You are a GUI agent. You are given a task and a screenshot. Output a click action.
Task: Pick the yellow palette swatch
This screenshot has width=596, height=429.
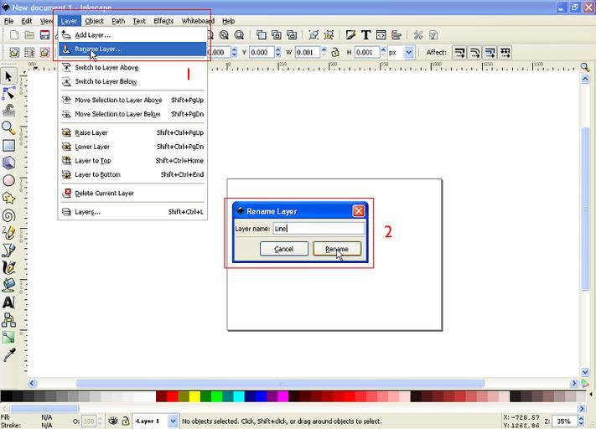[x=194, y=396]
